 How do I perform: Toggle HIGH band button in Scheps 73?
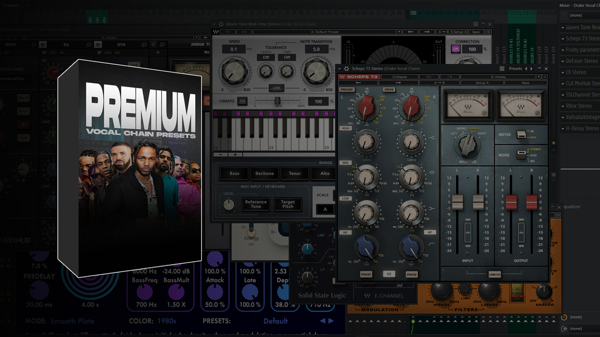(x=346, y=128)
